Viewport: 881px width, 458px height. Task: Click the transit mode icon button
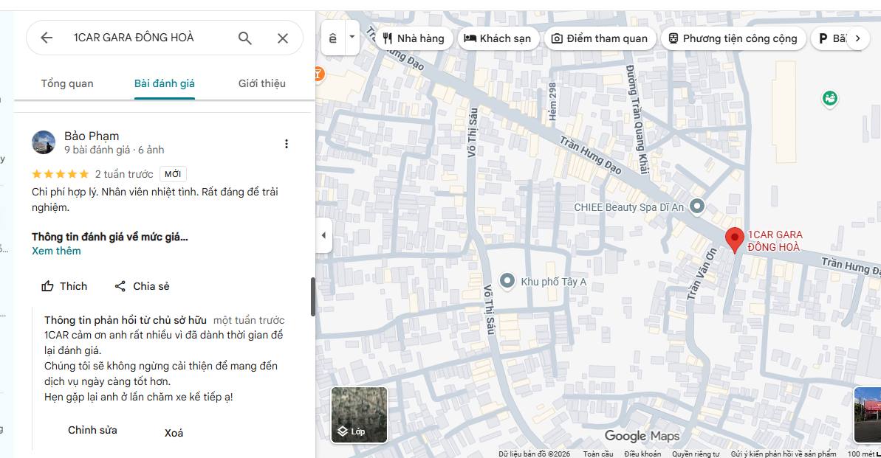[x=332, y=38]
